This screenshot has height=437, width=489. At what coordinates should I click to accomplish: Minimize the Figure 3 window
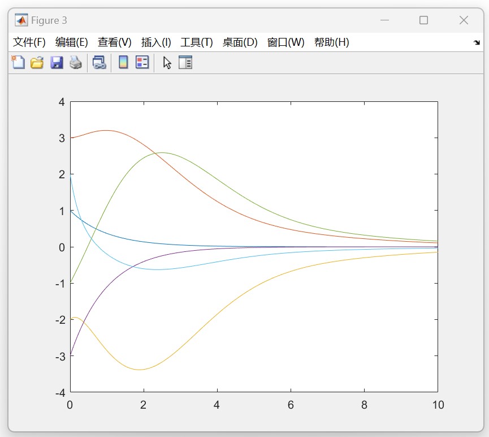click(384, 20)
